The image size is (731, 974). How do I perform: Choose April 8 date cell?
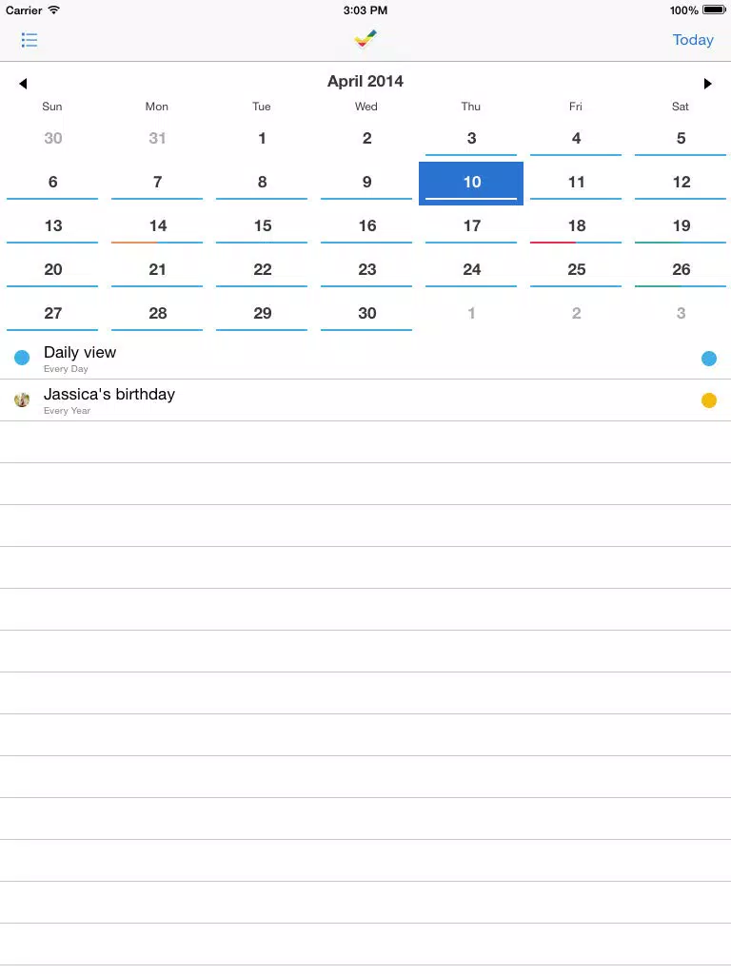262,182
